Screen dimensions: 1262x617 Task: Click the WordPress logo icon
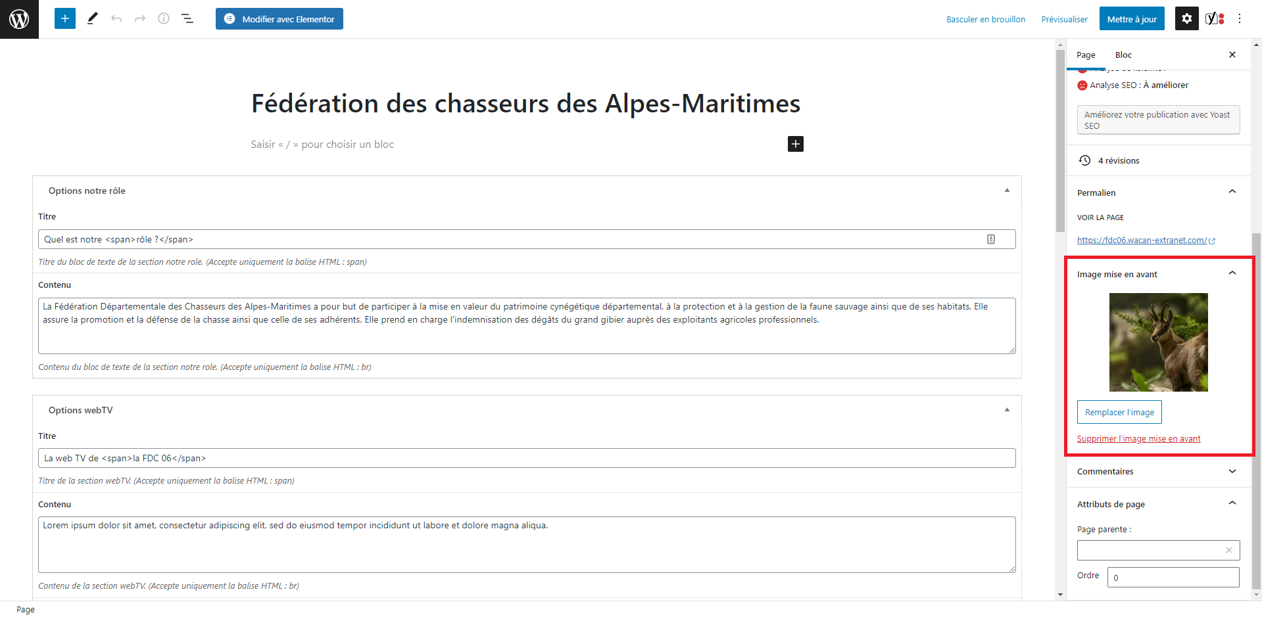click(x=19, y=19)
